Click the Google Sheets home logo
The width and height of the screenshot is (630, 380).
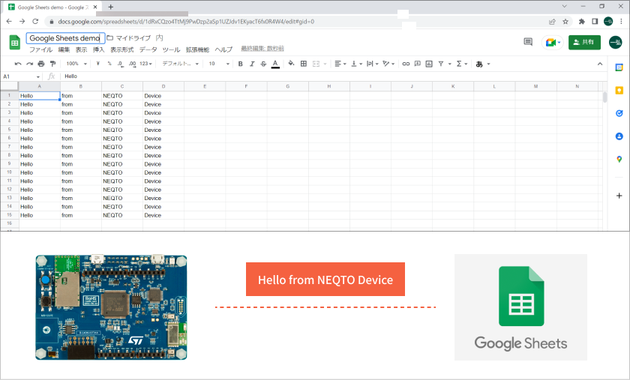click(15, 42)
